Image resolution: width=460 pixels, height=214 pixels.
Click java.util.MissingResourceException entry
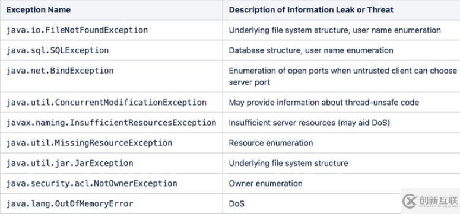89,143
